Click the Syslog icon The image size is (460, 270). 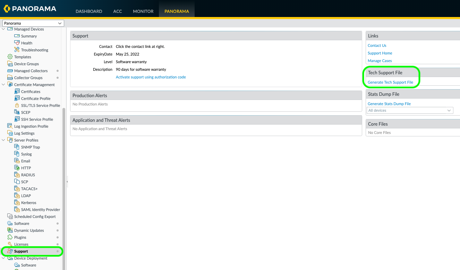[17, 154]
